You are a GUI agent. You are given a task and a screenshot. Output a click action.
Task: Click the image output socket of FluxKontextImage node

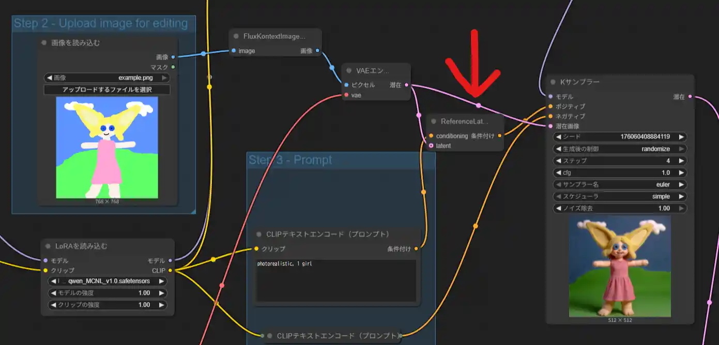tap(317, 51)
